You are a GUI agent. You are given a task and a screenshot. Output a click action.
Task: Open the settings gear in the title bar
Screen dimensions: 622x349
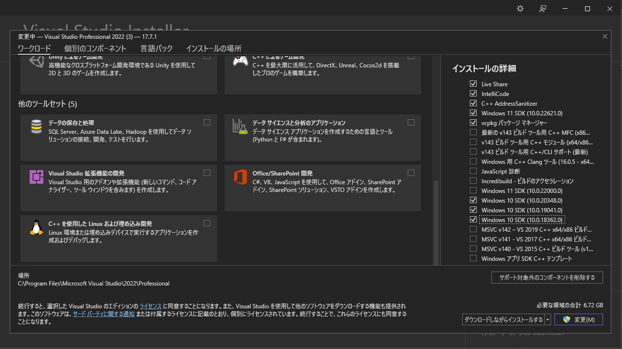(520, 8)
